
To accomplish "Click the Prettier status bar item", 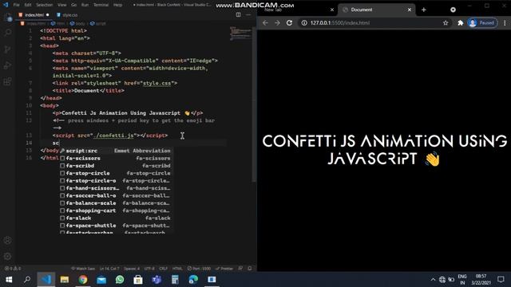I will [x=224, y=269].
